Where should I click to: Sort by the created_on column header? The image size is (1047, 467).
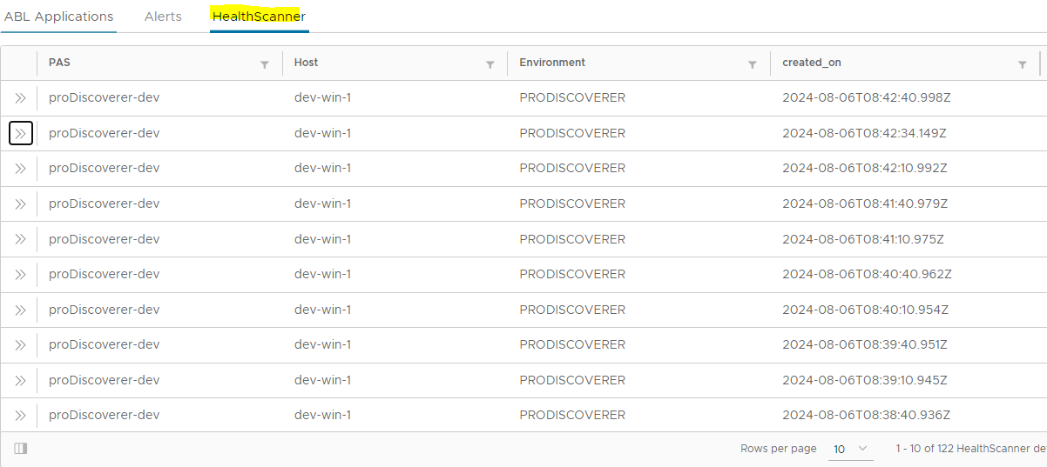(x=812, y=63)
